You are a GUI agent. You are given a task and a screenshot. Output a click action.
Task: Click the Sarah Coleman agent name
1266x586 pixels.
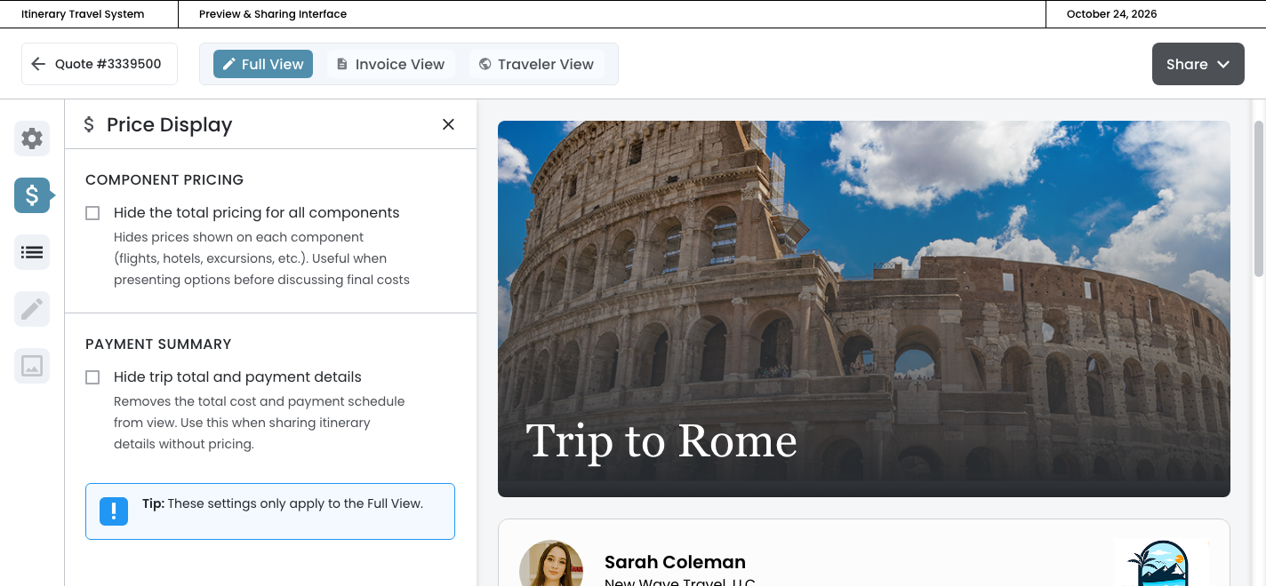tap(675, 562)
